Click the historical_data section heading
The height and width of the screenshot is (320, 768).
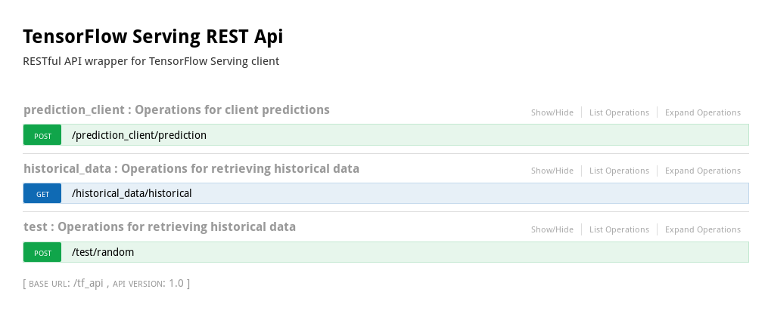(191, 168)
